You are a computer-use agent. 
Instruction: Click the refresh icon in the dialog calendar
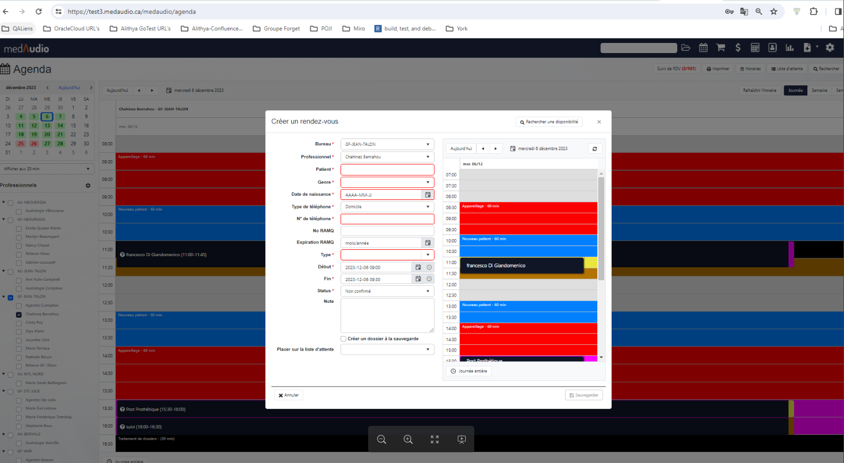pos(595,148)
